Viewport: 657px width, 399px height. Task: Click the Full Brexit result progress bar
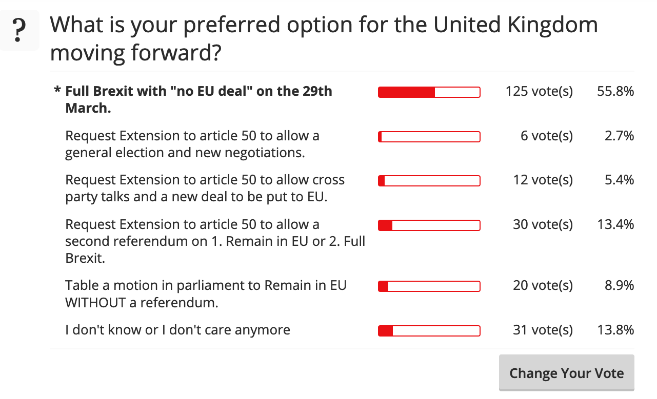429,92
